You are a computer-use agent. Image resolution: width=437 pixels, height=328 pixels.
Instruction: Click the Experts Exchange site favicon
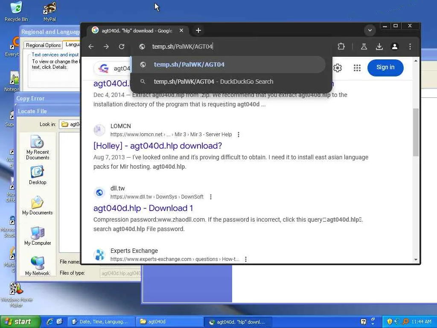99,255
